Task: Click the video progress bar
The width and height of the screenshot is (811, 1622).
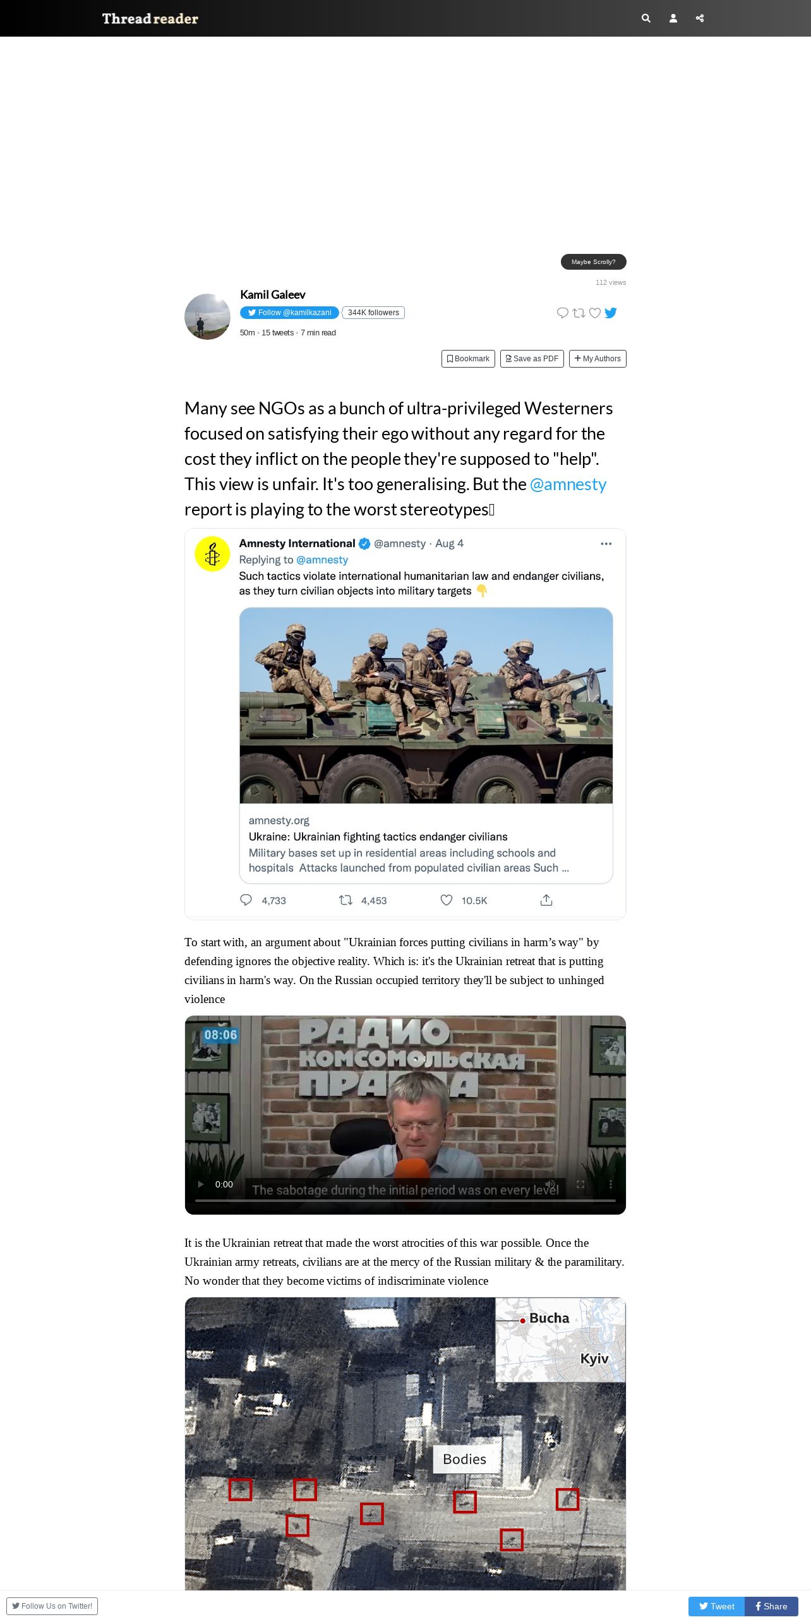Action: click(x=405, y=1201)
